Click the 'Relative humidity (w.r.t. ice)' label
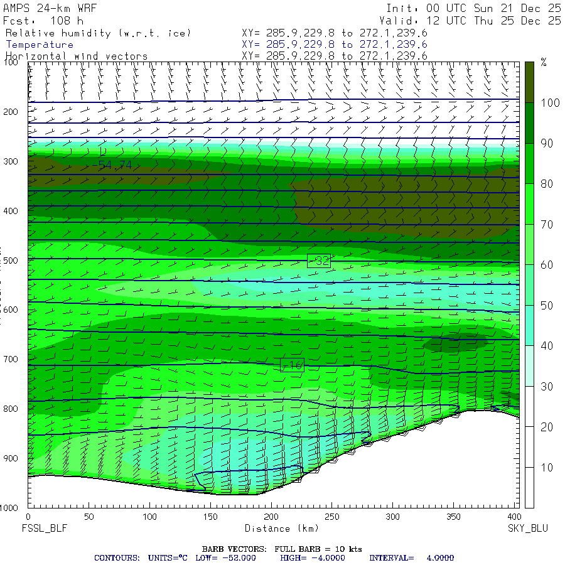Image resolution: width=565 pixels, height=565 pixels. [x=98, y=33]
